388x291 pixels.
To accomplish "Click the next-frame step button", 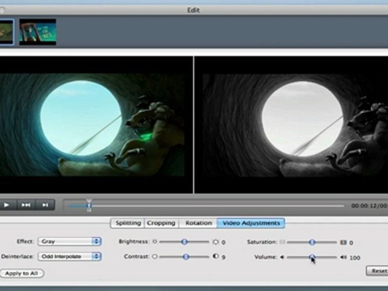I will (45, 205).
